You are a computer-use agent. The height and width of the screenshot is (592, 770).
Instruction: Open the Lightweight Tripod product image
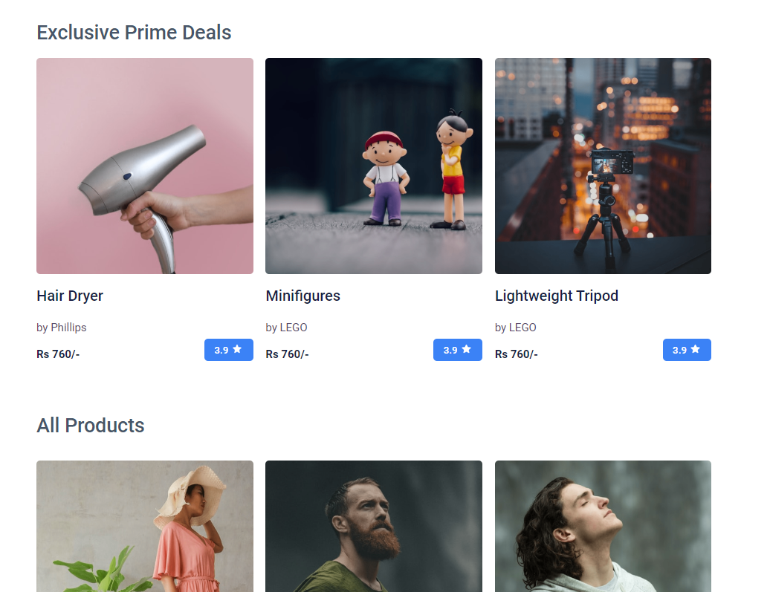click(x=603, y=166)
